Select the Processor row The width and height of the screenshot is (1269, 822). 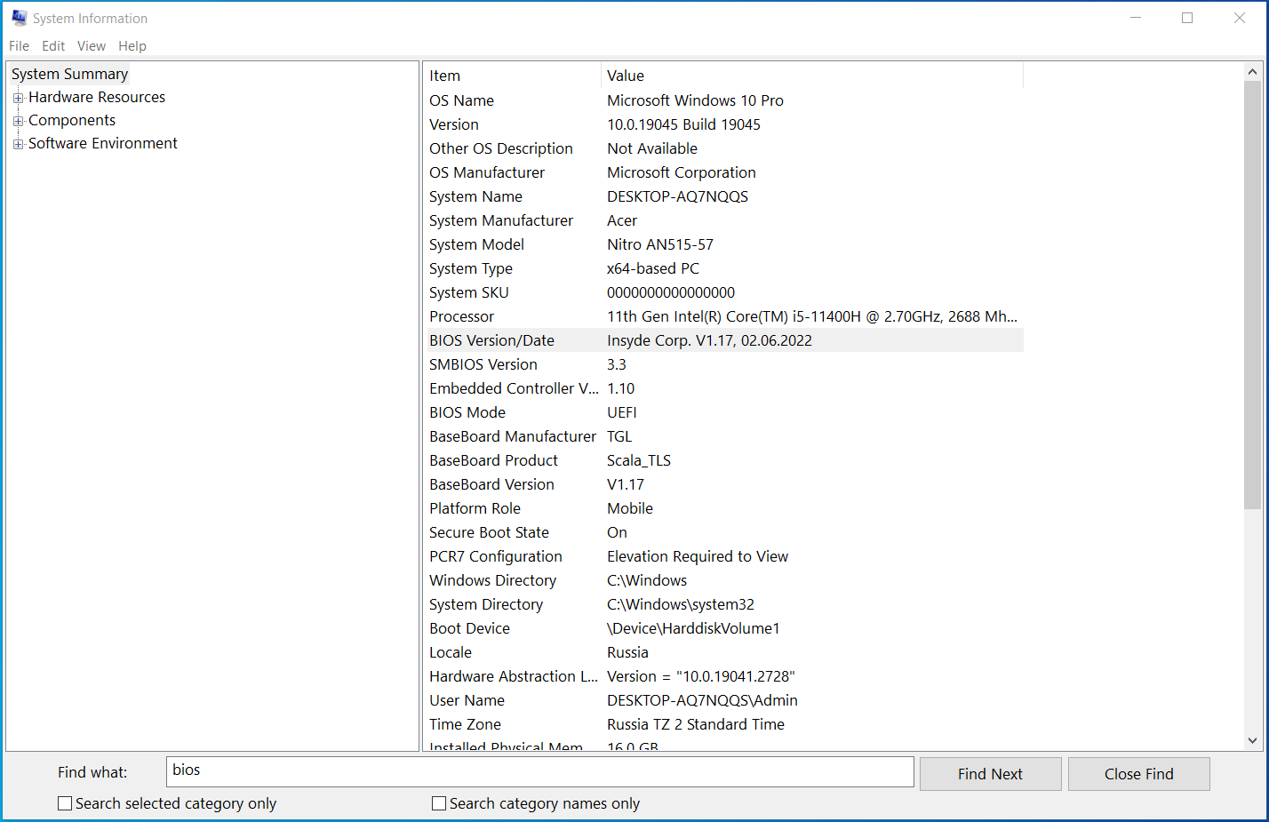pyautogui.click(x=724, y=316)
